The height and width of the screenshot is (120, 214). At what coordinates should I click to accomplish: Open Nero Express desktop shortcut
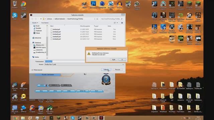coord(23,86)
